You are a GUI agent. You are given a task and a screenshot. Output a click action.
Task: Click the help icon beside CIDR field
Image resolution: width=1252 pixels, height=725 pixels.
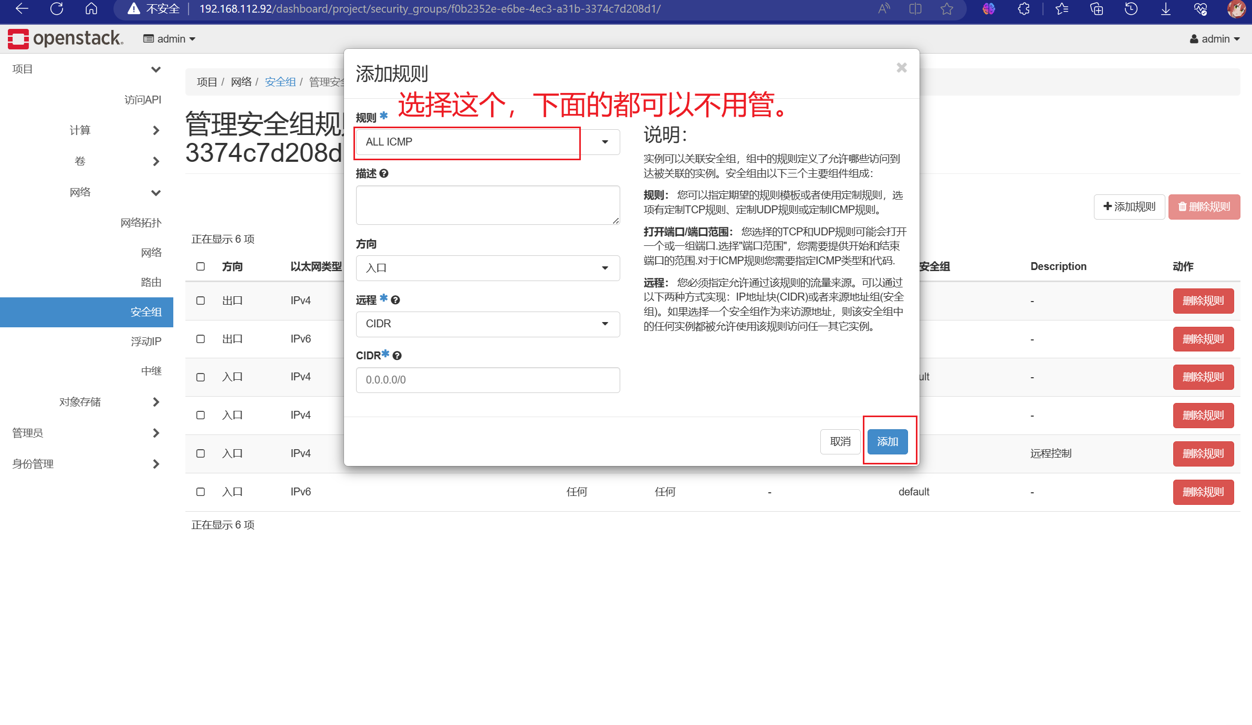[396, 355]
